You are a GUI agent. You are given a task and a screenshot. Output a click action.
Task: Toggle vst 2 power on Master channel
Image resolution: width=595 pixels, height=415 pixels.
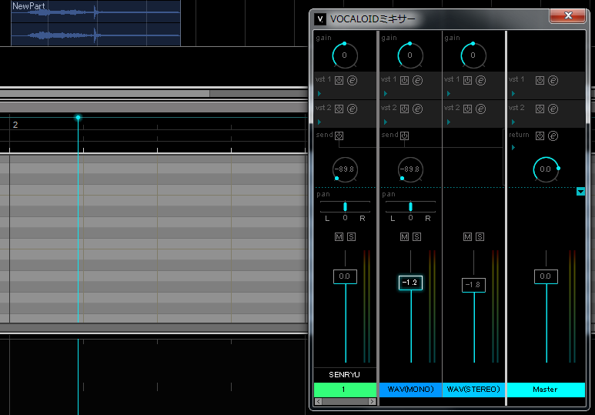pyautogui.click(x=540, y=109)
